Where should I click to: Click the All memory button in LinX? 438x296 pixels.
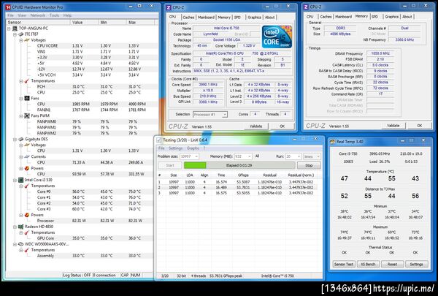[257, 156]
